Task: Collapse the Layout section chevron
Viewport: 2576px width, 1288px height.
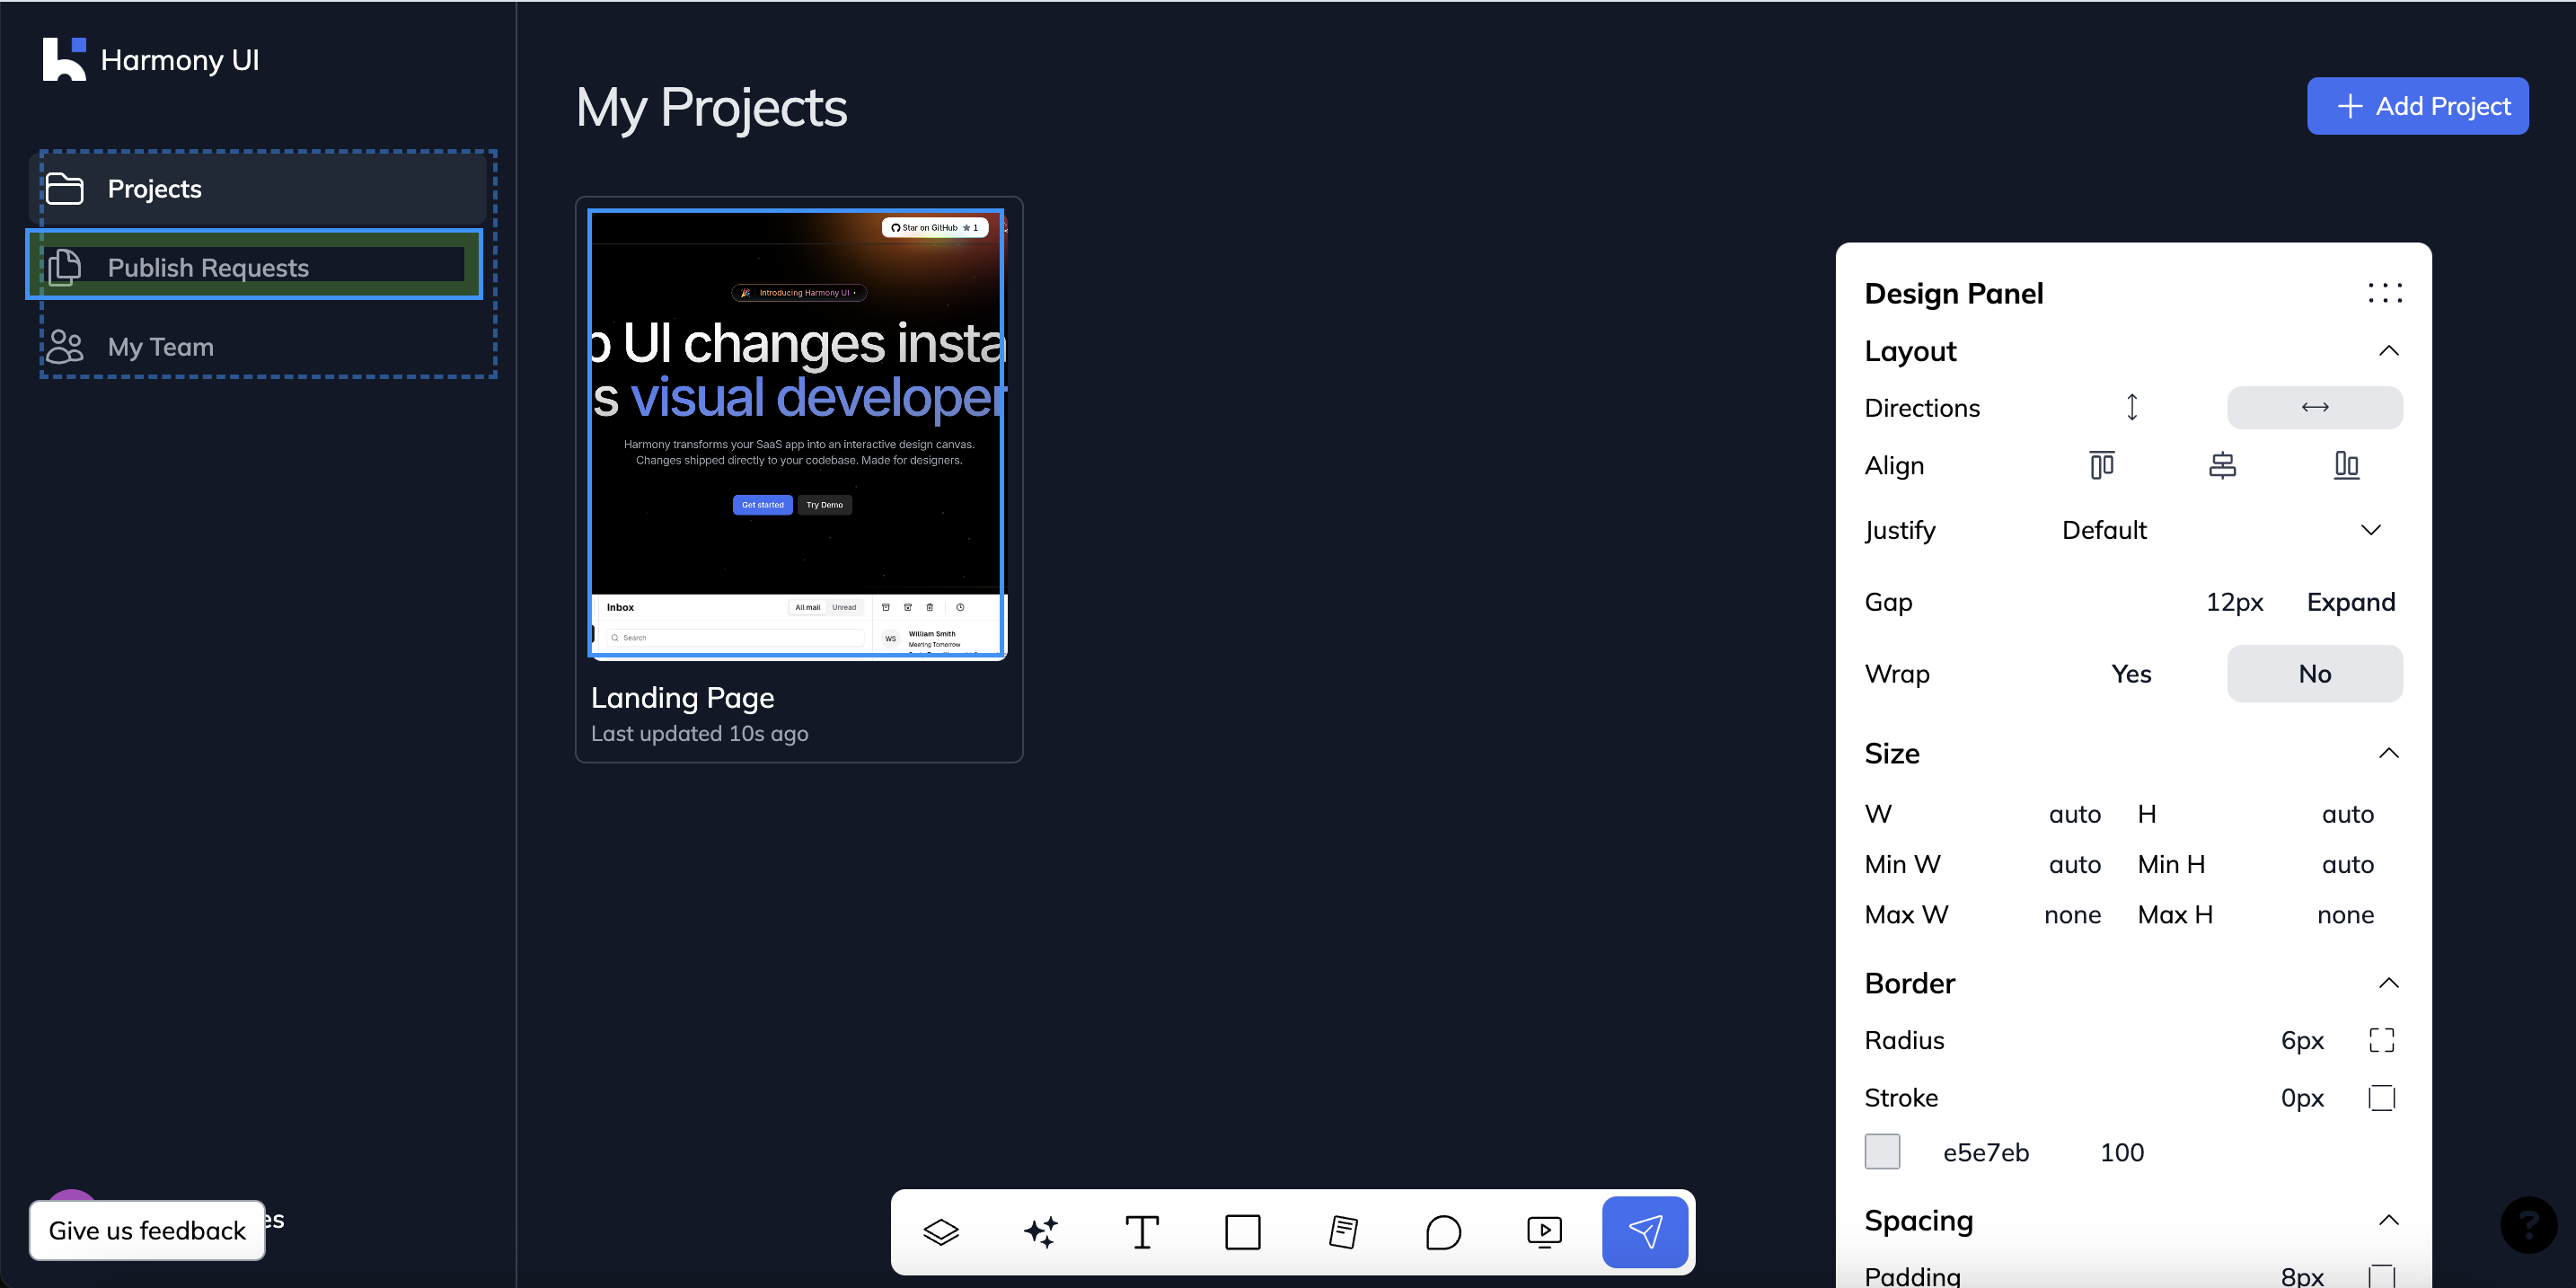Action: pos(2388,351)
